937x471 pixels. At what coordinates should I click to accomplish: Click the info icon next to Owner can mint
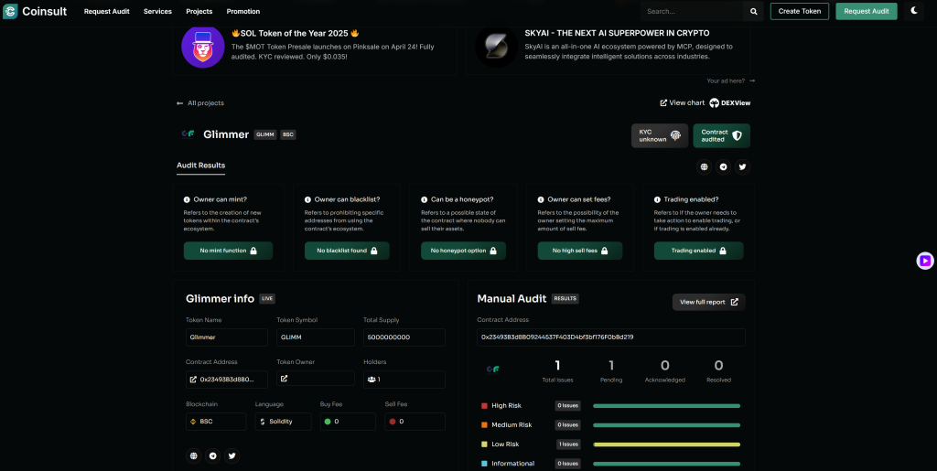(187, 199)
